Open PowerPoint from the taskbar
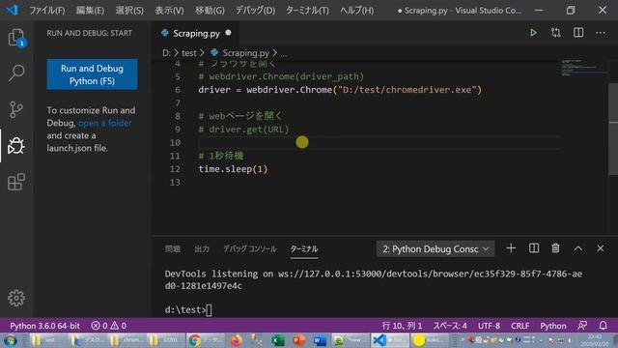Image resolution: width=618 pixels, height=348 pixels. 299,340
